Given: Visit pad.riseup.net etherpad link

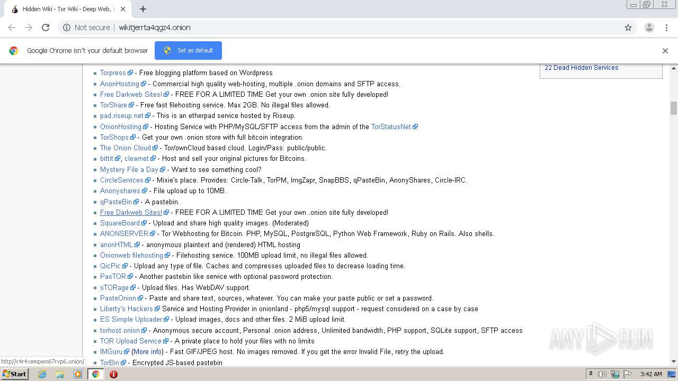Looking at the screenshot, I should point(122,115).
